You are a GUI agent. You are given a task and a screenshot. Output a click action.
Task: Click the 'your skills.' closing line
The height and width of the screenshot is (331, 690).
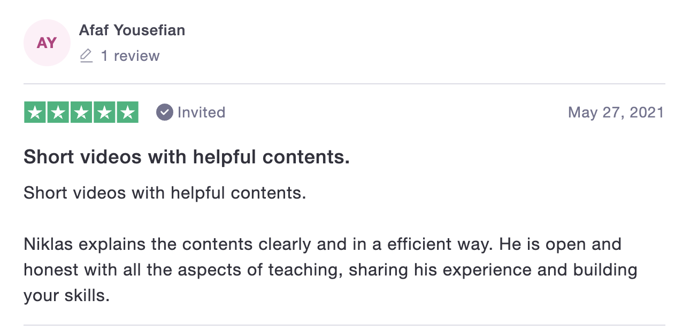pos(66,295)
